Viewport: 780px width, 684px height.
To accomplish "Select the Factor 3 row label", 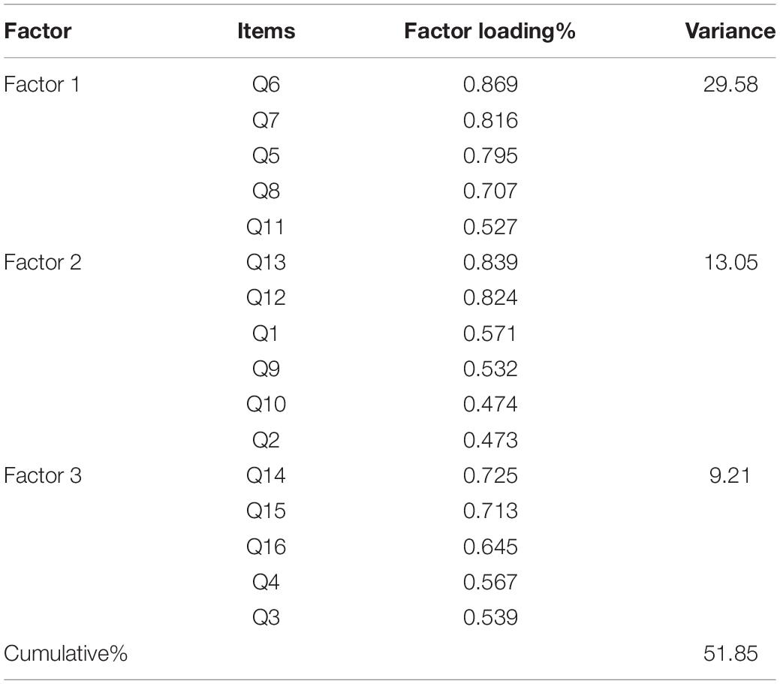I will coord(42,475).
